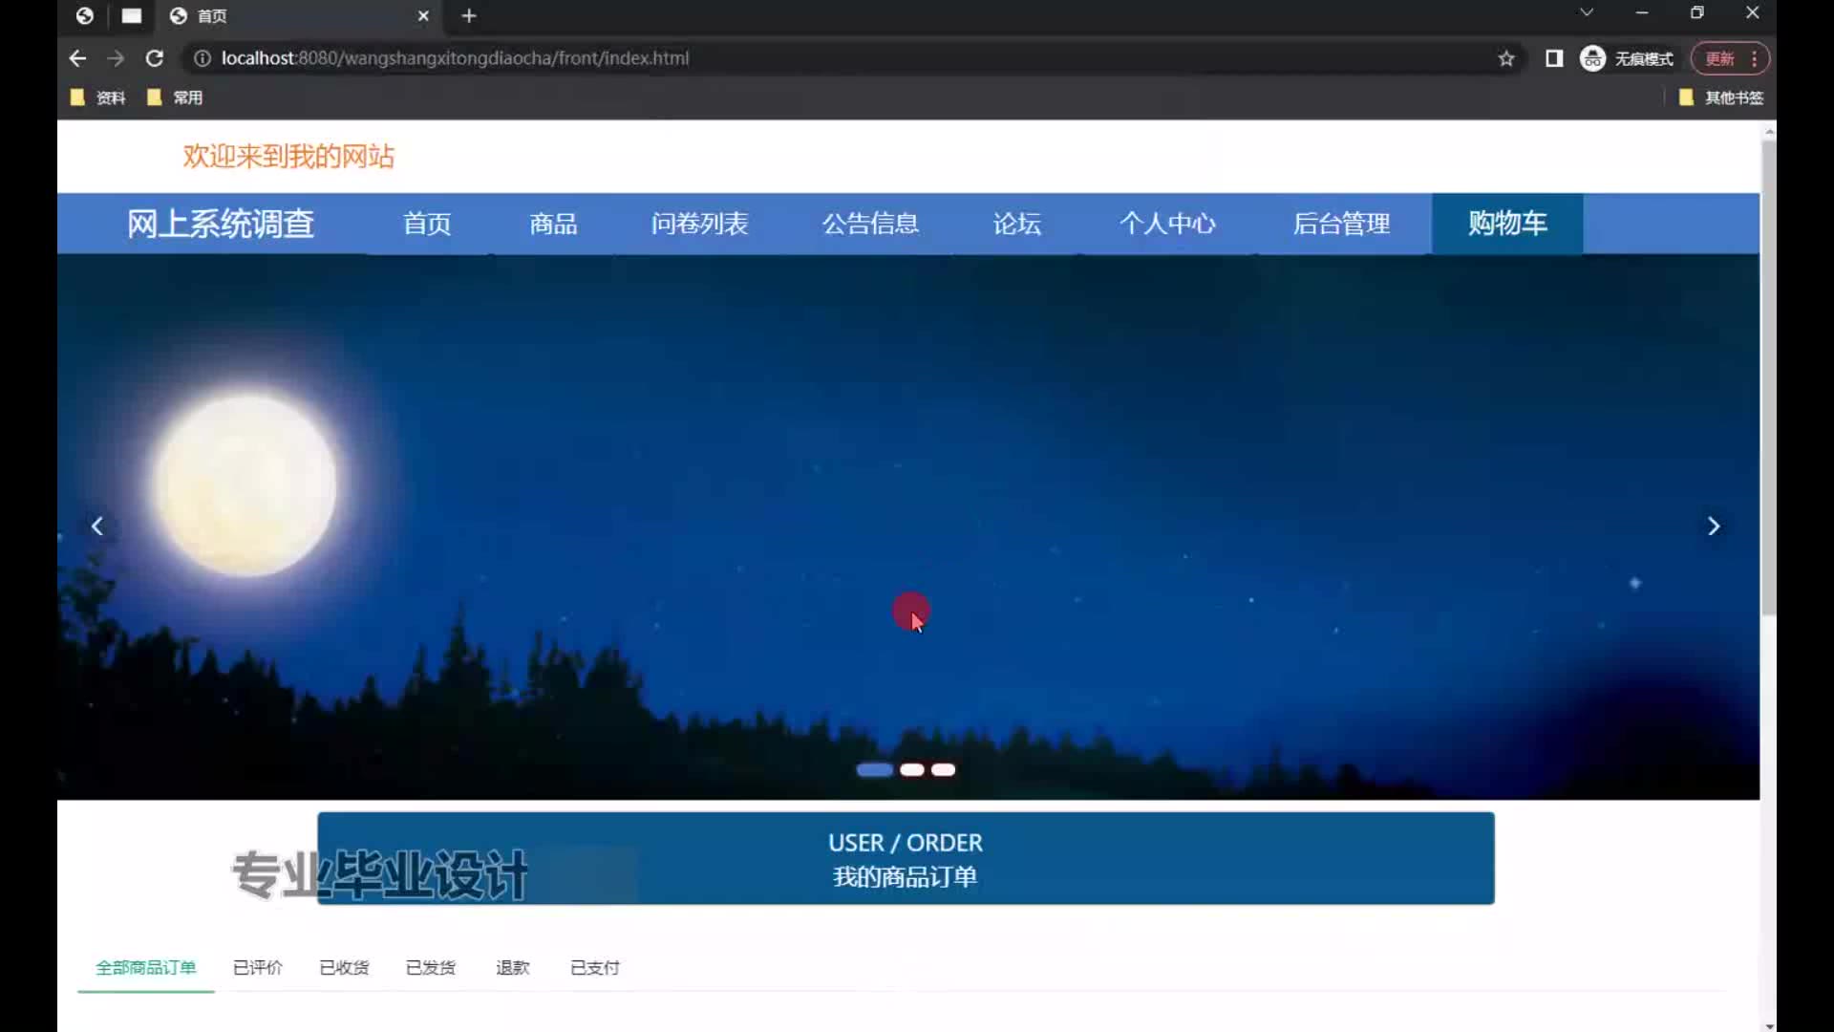This screenshot has width=1834, height=1032.
Task: Close the 首页 browser tab
Action: tap(423, 15)
